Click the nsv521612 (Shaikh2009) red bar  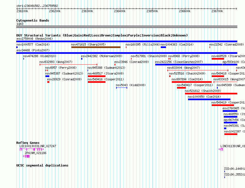coord(211,94)
